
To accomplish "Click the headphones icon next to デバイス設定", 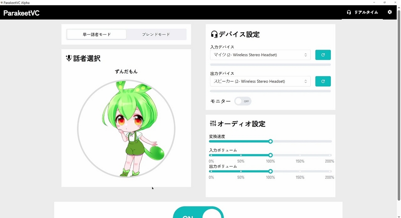I will (x=214, y=34).
